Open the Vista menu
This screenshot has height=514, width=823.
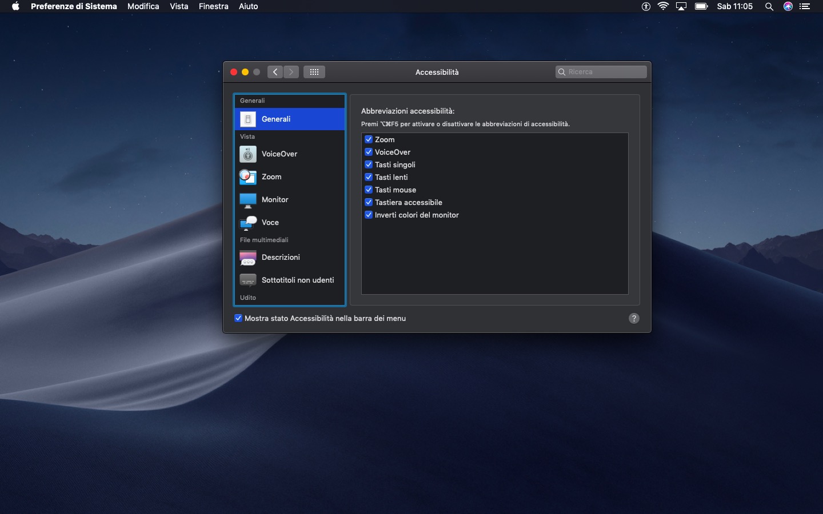point(179,6)
